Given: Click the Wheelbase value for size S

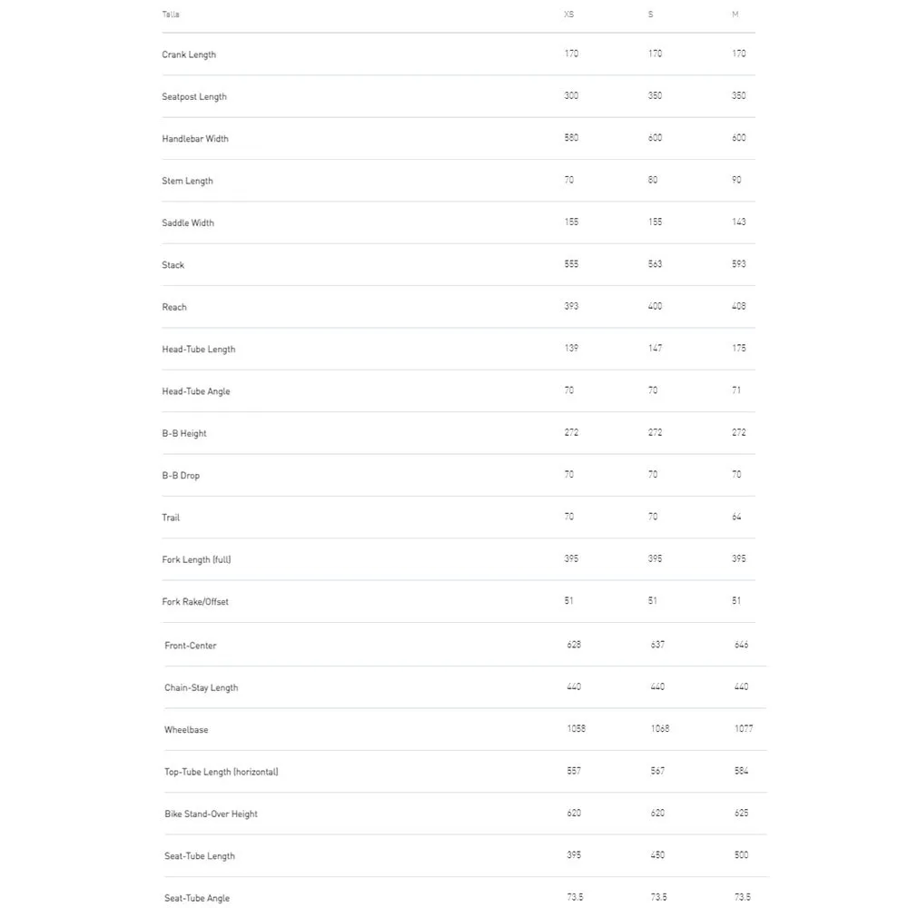Looking at the screenshot, I should click(660, 729).
